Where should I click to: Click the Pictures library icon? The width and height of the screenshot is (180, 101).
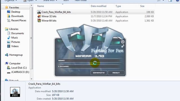[x=9, y=42]
